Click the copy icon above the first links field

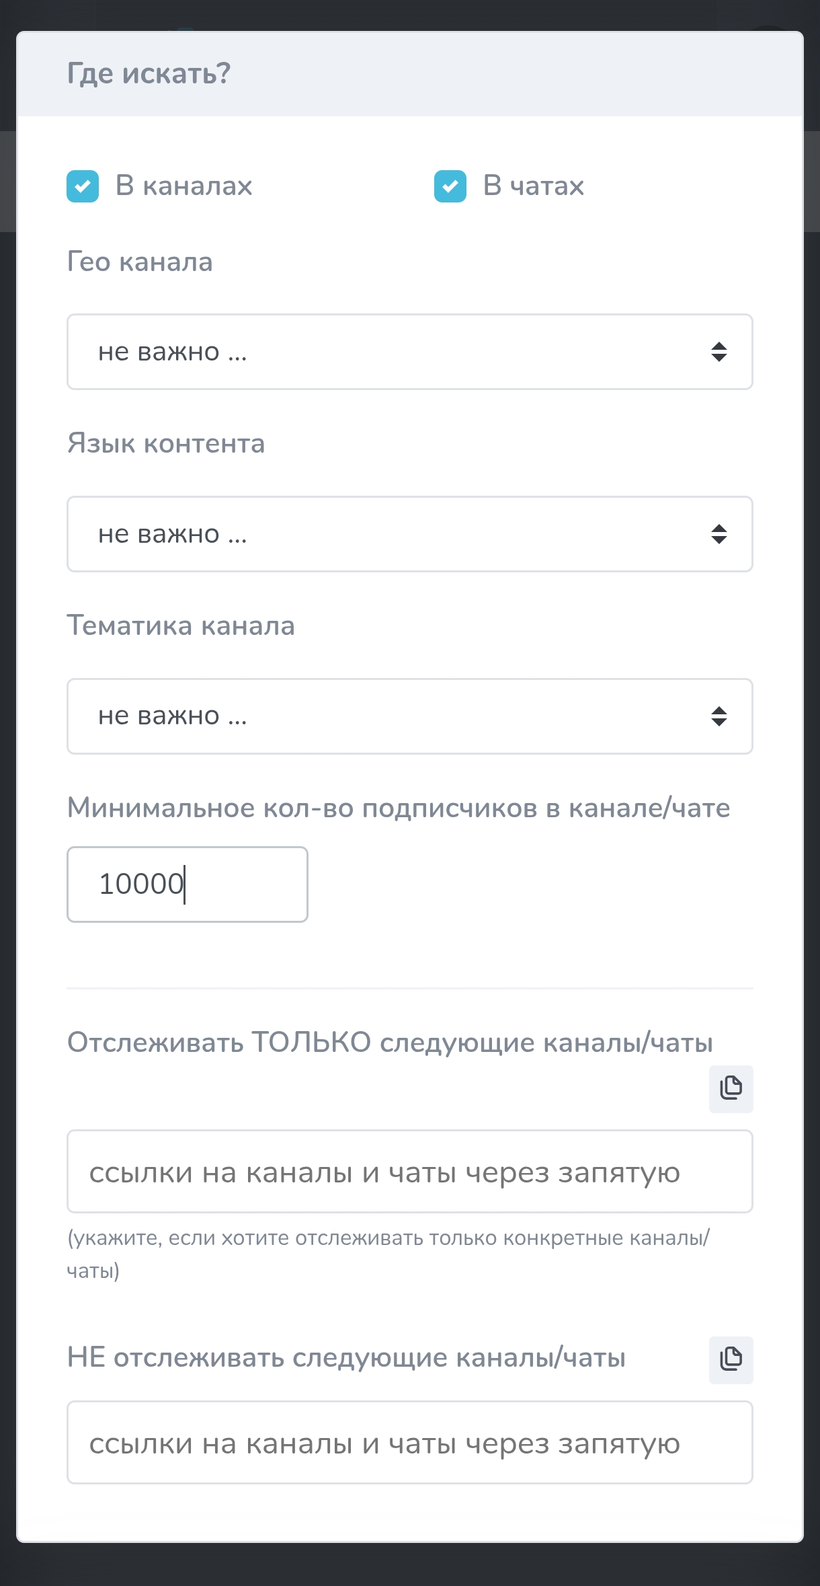coord(731,1088)
